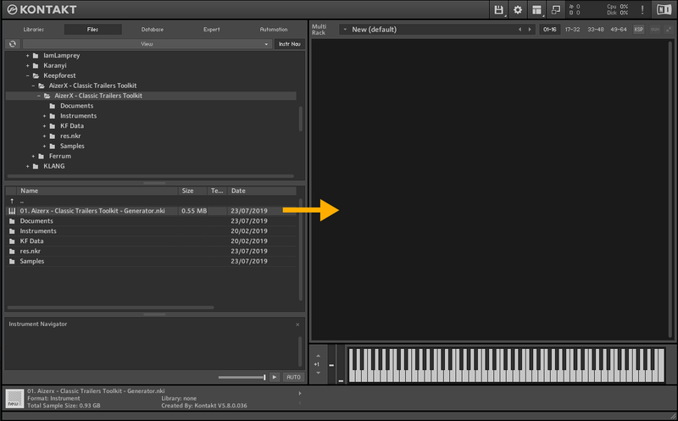Open the View dropdown in browser

tap(147, 43)
